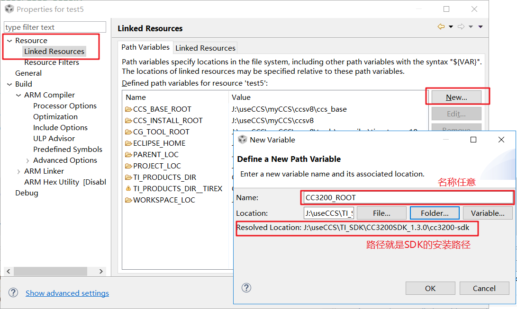Open the view menu dropdown arrow
517x309 pixels.
tap(481, 27)
